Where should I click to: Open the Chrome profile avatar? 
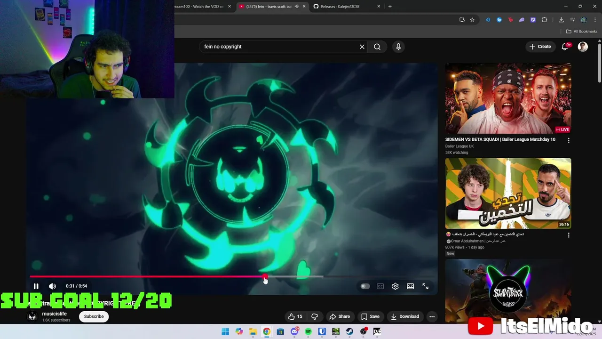(584, 20)
